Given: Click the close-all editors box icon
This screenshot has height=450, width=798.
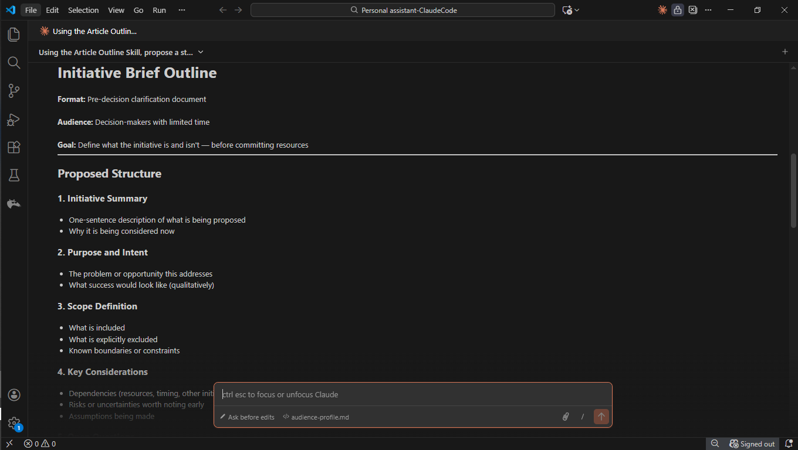Looking at the screenshot, I should click(693, 10).
